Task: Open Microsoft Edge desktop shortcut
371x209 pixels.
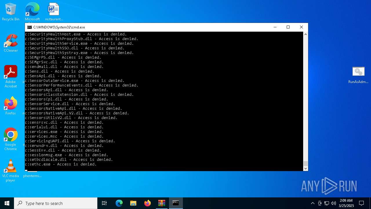Action: click(x=32, y=12)
